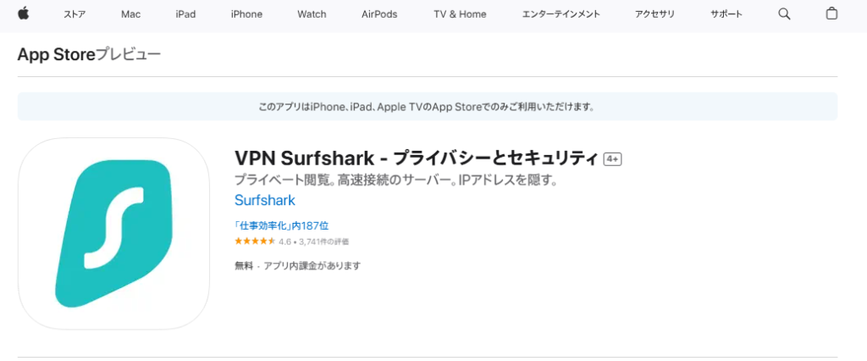This screenshot has width=867, height=361.
Task: Open the ストア menu item
Action: pyautogui.click(x=75, y=14)
